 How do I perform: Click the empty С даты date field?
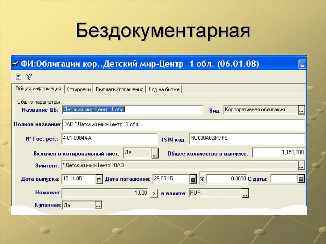(284, 179)
